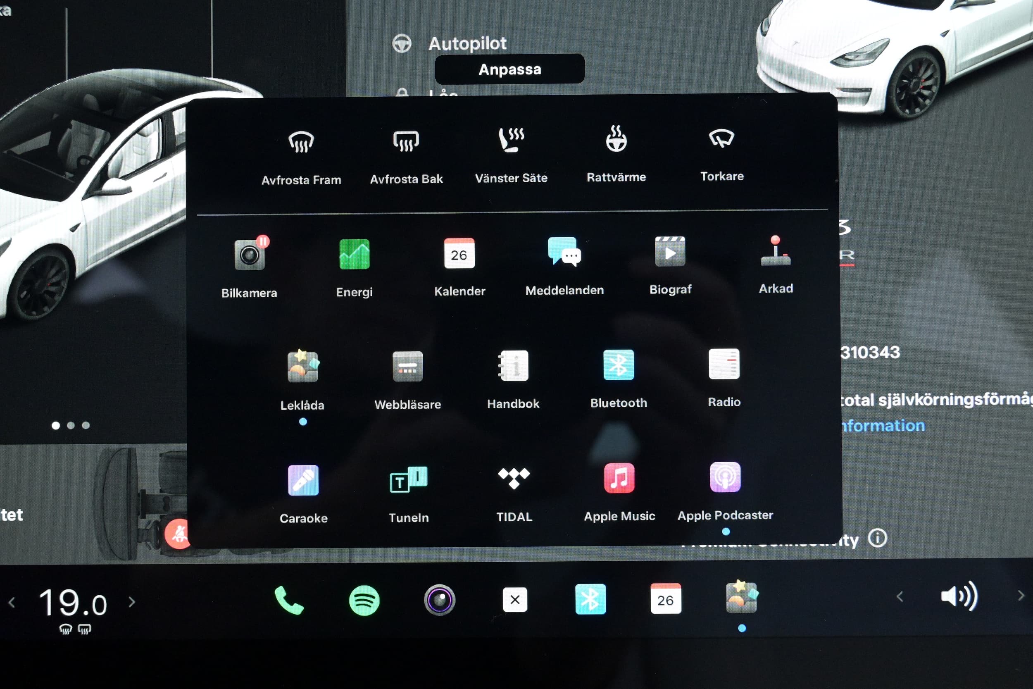The image size is (1033, 689).
Task: Open the Handbok manual
Action: pos(513,380)
